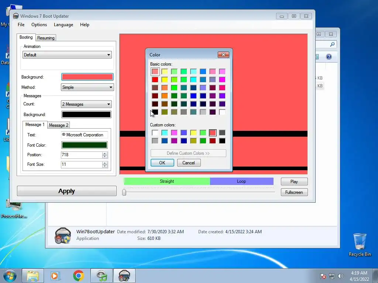Viewport: 378px width, 283px height.
Task: Open the Windows Start menu
Action: coord(10,276)
